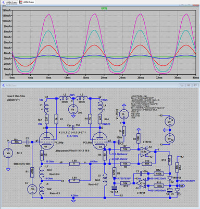The width and height of the screenshot is (200, 209).
Task: Close the schematic pane
Action: point(195,85)
